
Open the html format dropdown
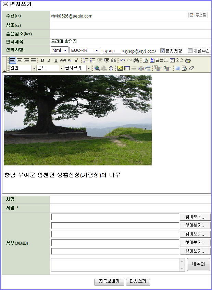pos(60,50)
